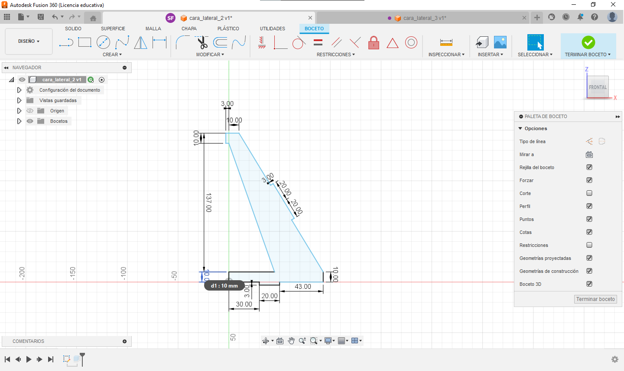Open the CREAR dropdown menu

tap(112, 54)
